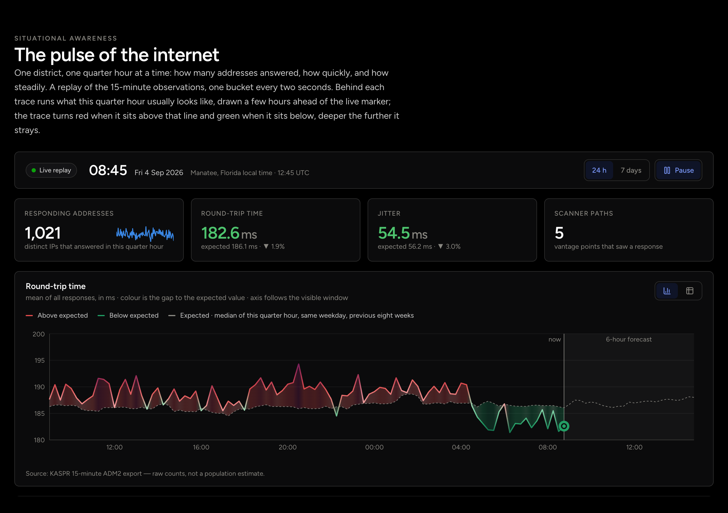
Task: Click the Source: KASPR export footnote
Action: pyautogui.click(x=145, y=473)
